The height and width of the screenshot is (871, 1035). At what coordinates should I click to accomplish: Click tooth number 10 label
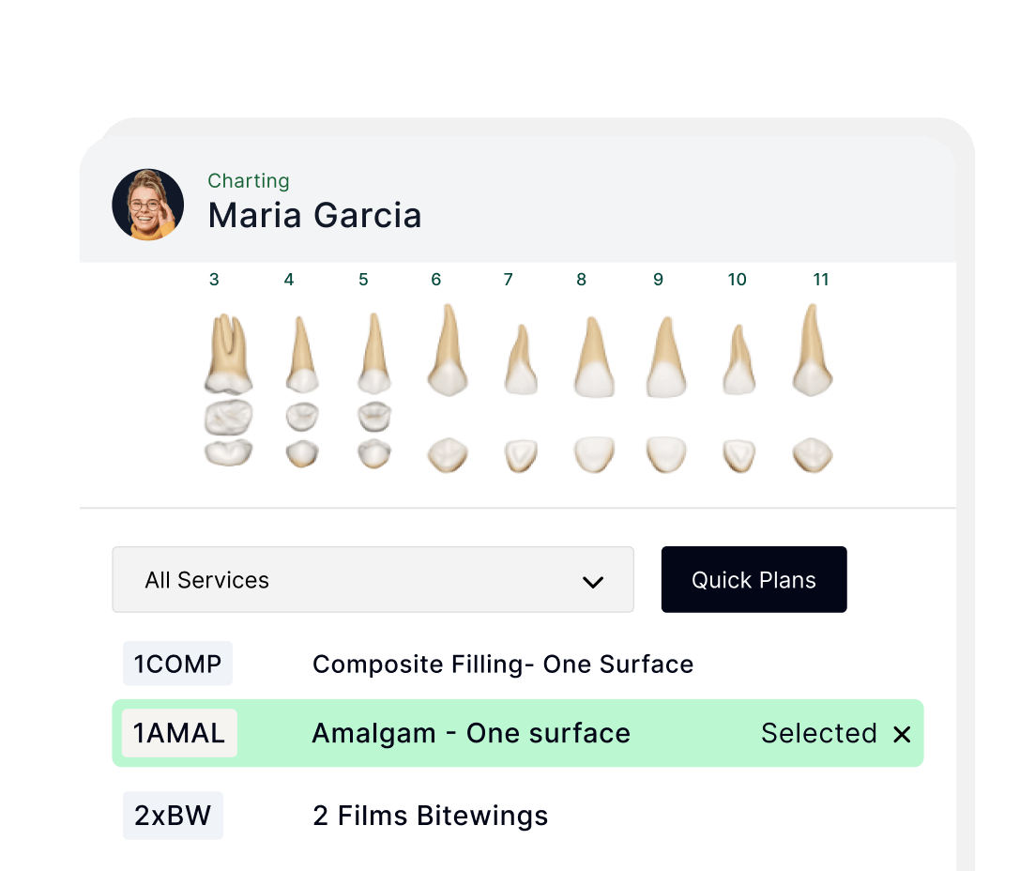point(737,280)
